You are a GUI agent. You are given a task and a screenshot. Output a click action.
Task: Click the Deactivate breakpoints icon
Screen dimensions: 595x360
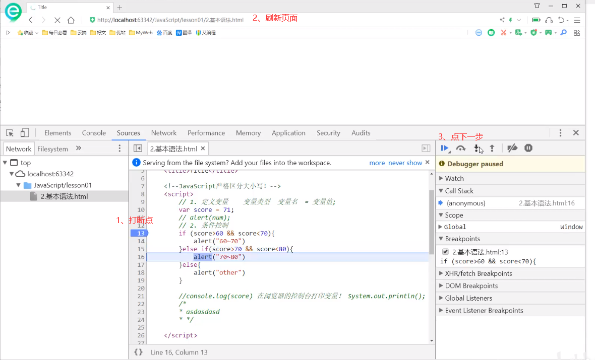pyautogui.click(x=512, y=148)
